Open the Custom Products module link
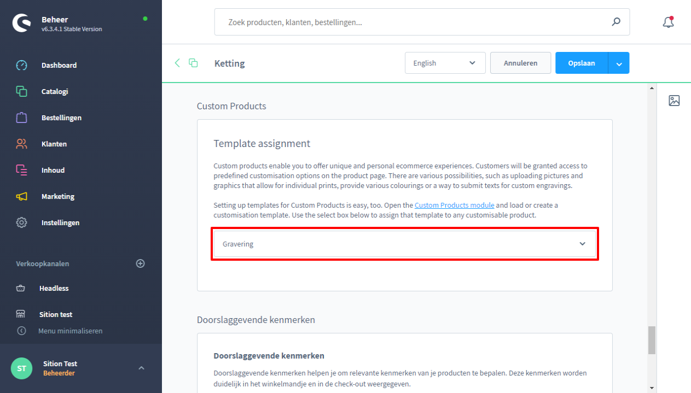 pyautogui.click(x=454, y=205)
